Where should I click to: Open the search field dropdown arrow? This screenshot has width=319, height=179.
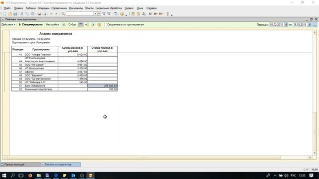click(95, 14)
